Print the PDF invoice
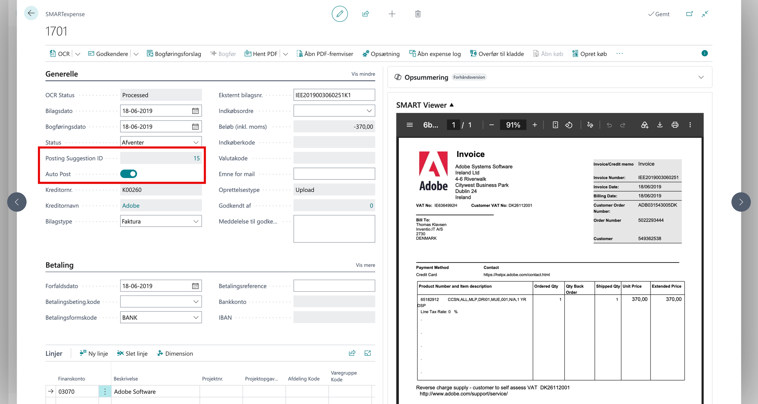The image size is (758, 404). pos(675,125)
